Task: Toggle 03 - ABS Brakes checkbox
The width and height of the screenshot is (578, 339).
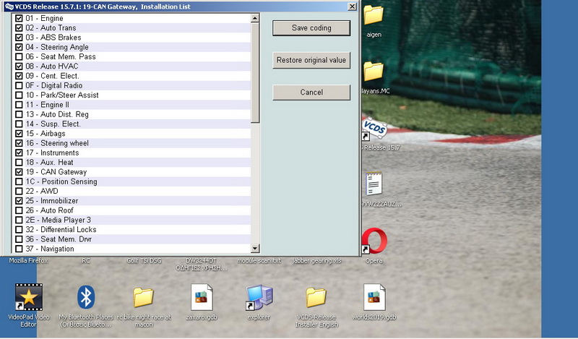Action: 19,38
